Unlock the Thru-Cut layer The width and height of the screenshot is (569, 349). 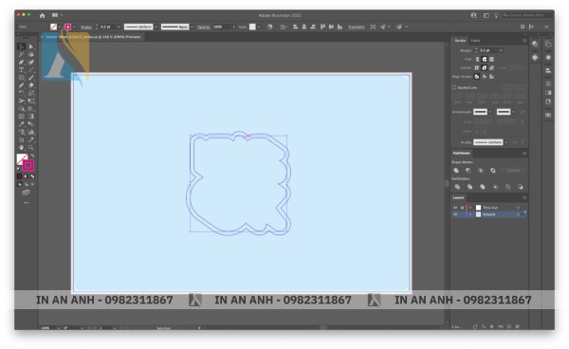point(462,208)
